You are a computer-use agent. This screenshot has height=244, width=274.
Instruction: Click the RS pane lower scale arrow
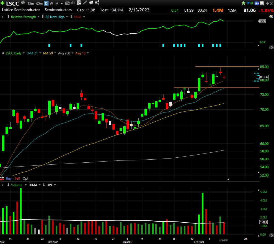[x=259, y=46]
